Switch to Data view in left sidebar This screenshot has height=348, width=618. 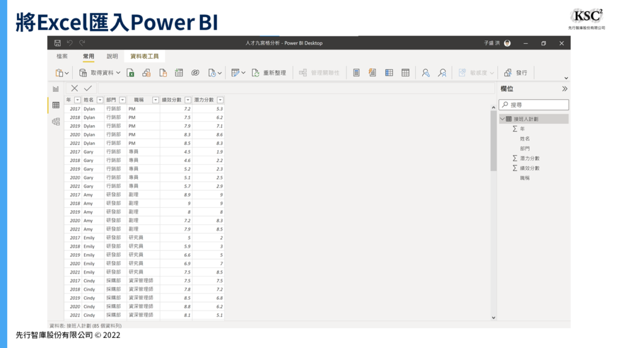(x=56, y=105)
